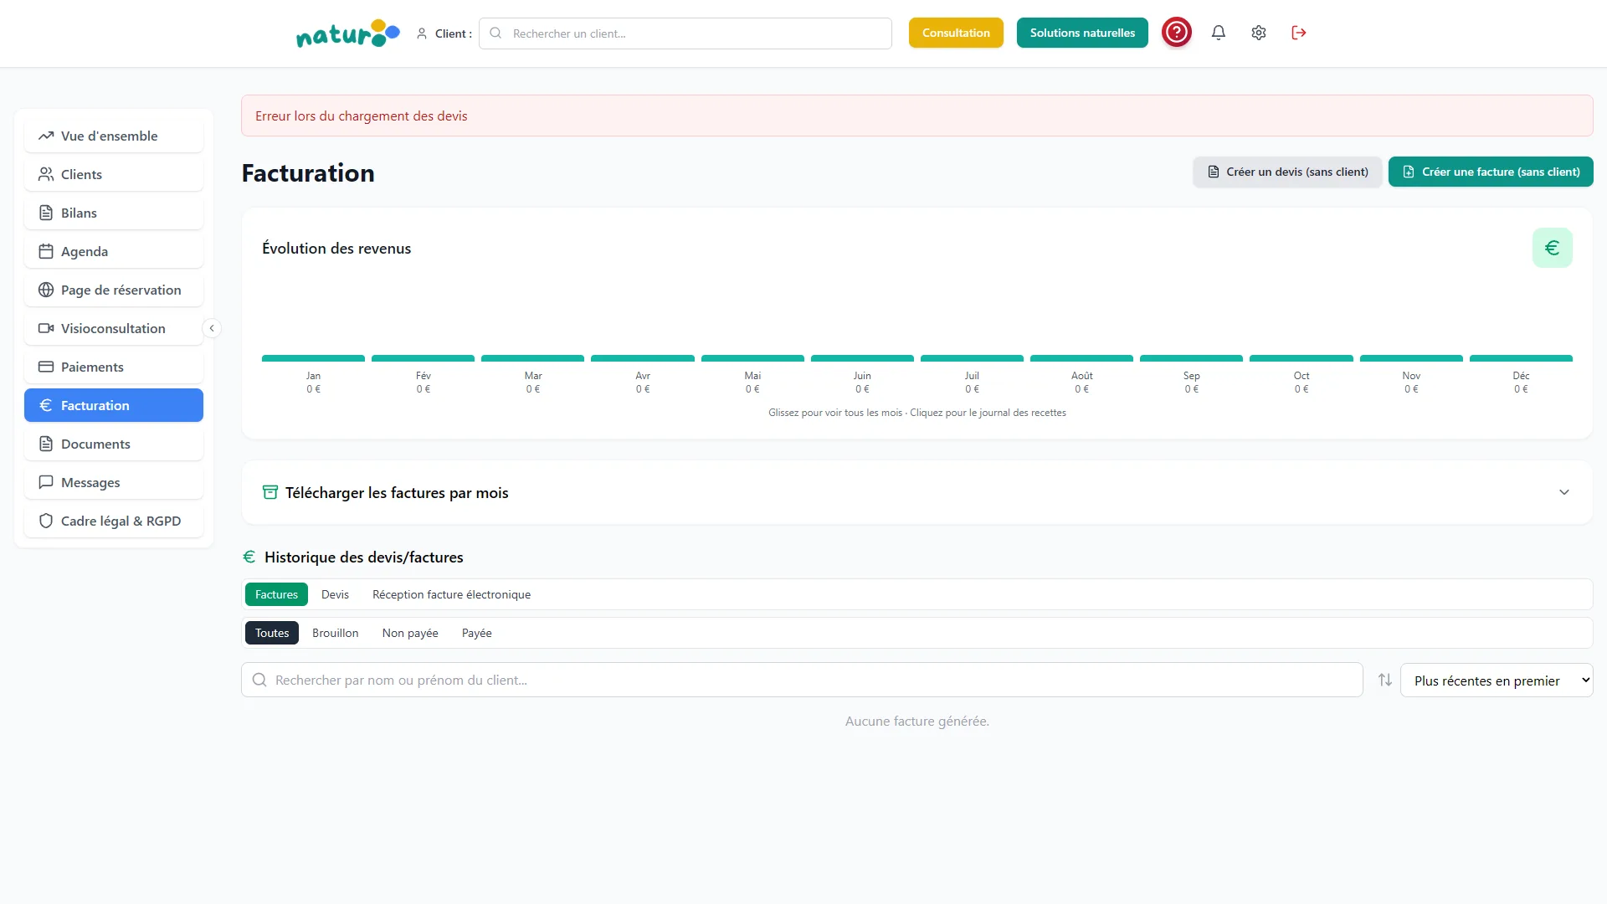
Task: Click the naturo logo
Action: 348,33
